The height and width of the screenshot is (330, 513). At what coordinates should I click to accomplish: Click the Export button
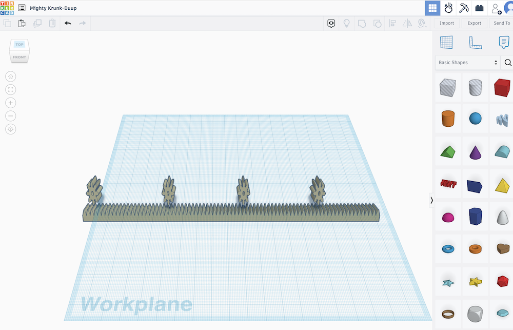click(x=474, y=23)
